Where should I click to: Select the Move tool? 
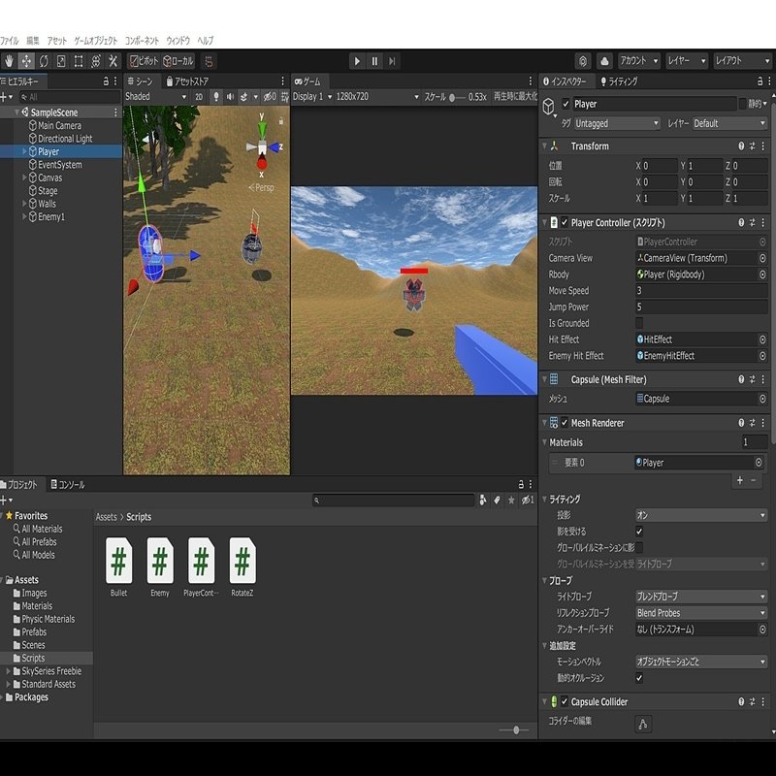(26, 61)
